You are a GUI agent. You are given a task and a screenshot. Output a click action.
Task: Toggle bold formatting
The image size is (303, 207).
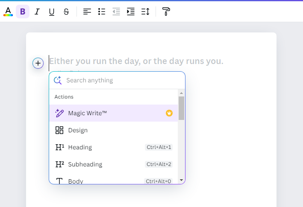23,12
